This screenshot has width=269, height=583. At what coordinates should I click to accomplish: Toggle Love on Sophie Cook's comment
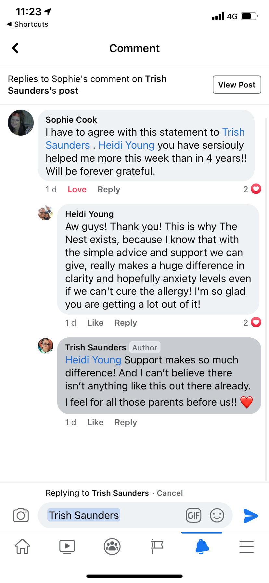click(77, 189)
